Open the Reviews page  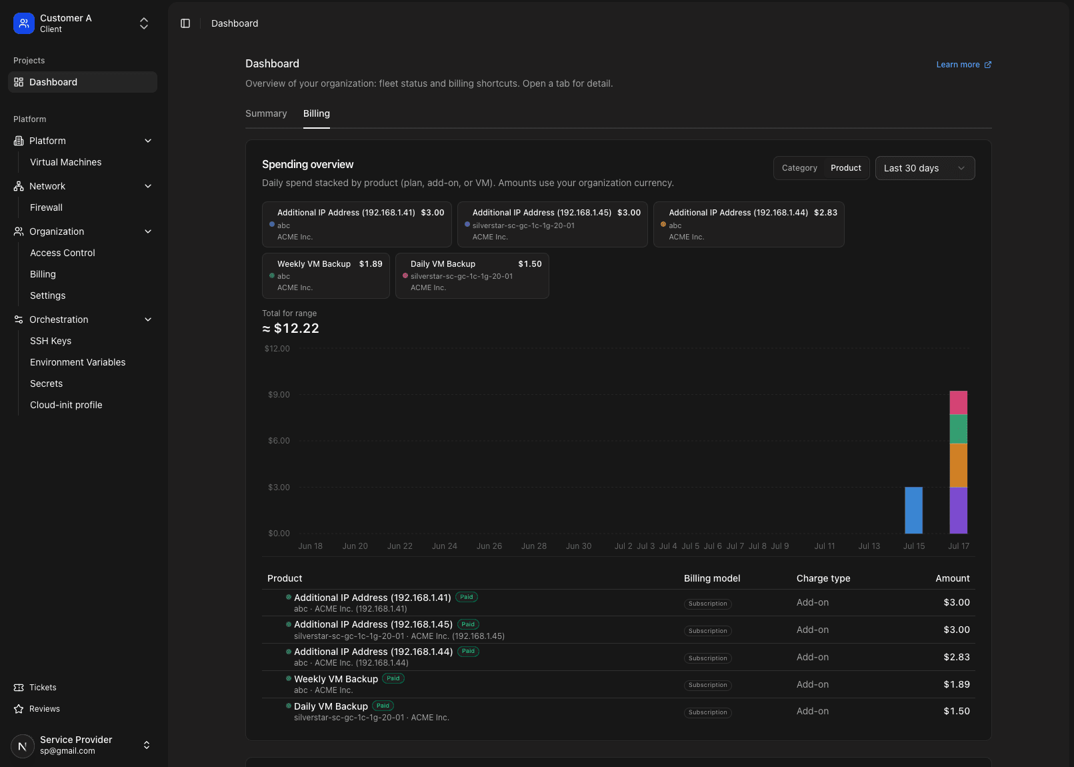(x=45, y=709)
